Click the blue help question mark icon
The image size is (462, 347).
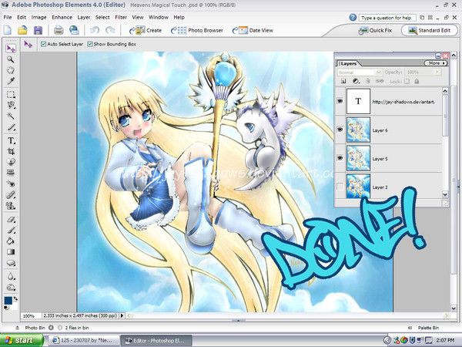coord(353,18)
